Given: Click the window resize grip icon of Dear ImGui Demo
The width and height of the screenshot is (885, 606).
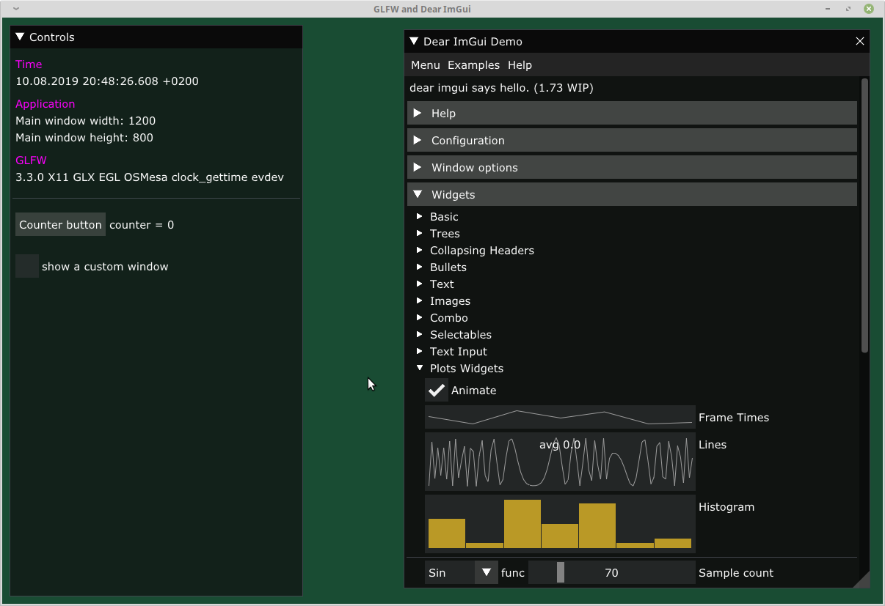Looking at the screenshot, I should (862, 580).
